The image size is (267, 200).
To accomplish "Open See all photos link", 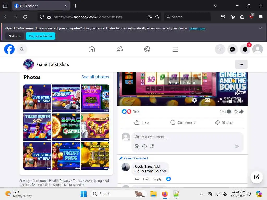I will (95, 77).
